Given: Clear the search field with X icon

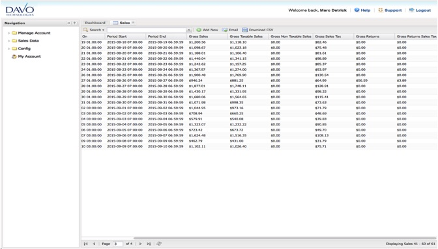Looking at the screenshot, I should [x=189, y=30].
